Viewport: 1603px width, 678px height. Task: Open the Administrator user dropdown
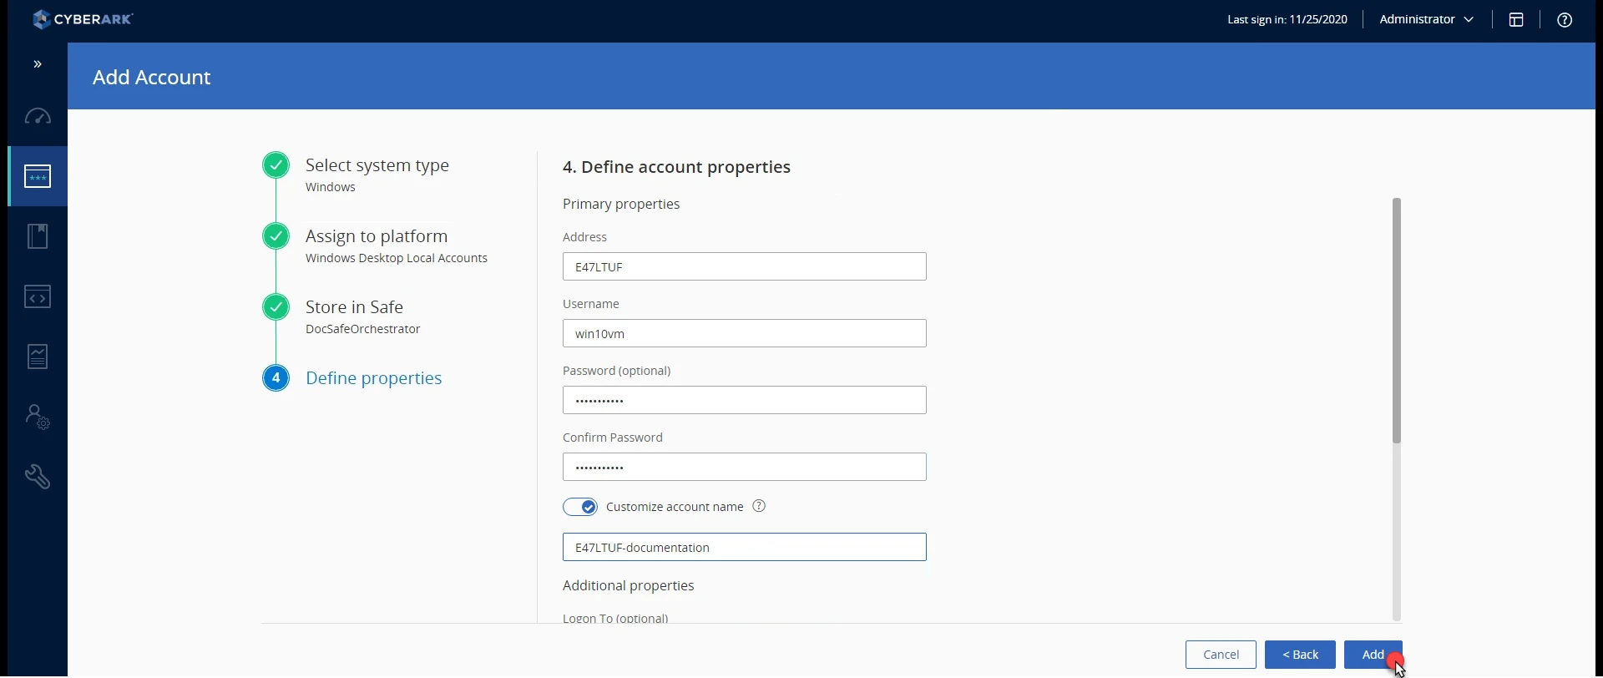1426,19
